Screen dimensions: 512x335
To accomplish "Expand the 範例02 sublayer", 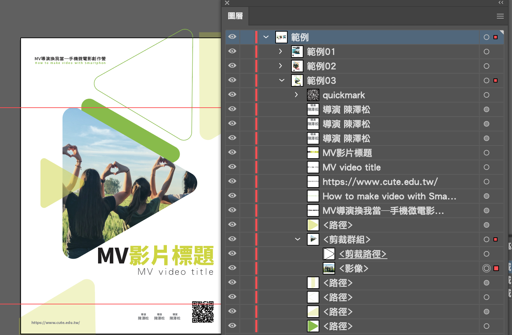I will [280, 66].
